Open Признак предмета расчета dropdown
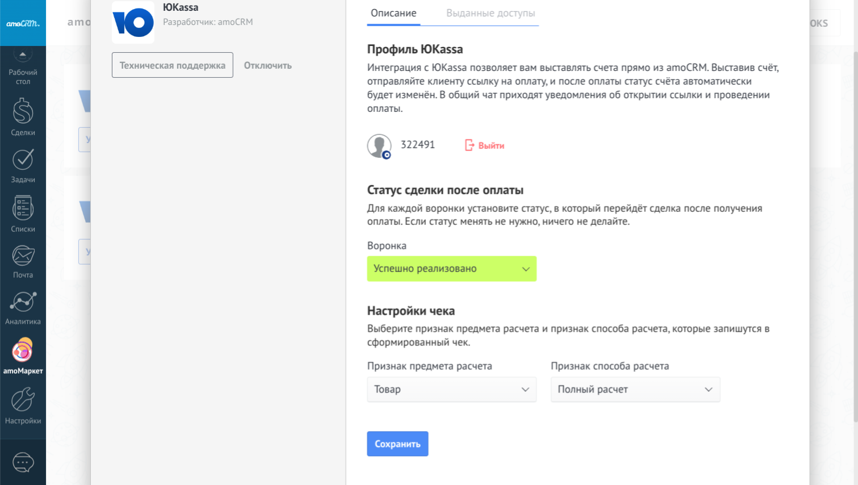 coord(451,390)
